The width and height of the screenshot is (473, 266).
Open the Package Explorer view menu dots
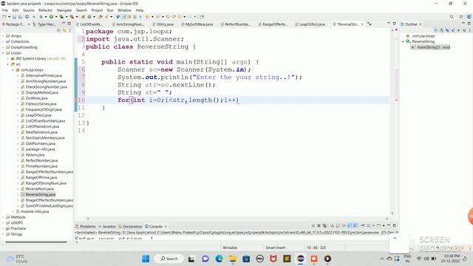tap(70, 30)
